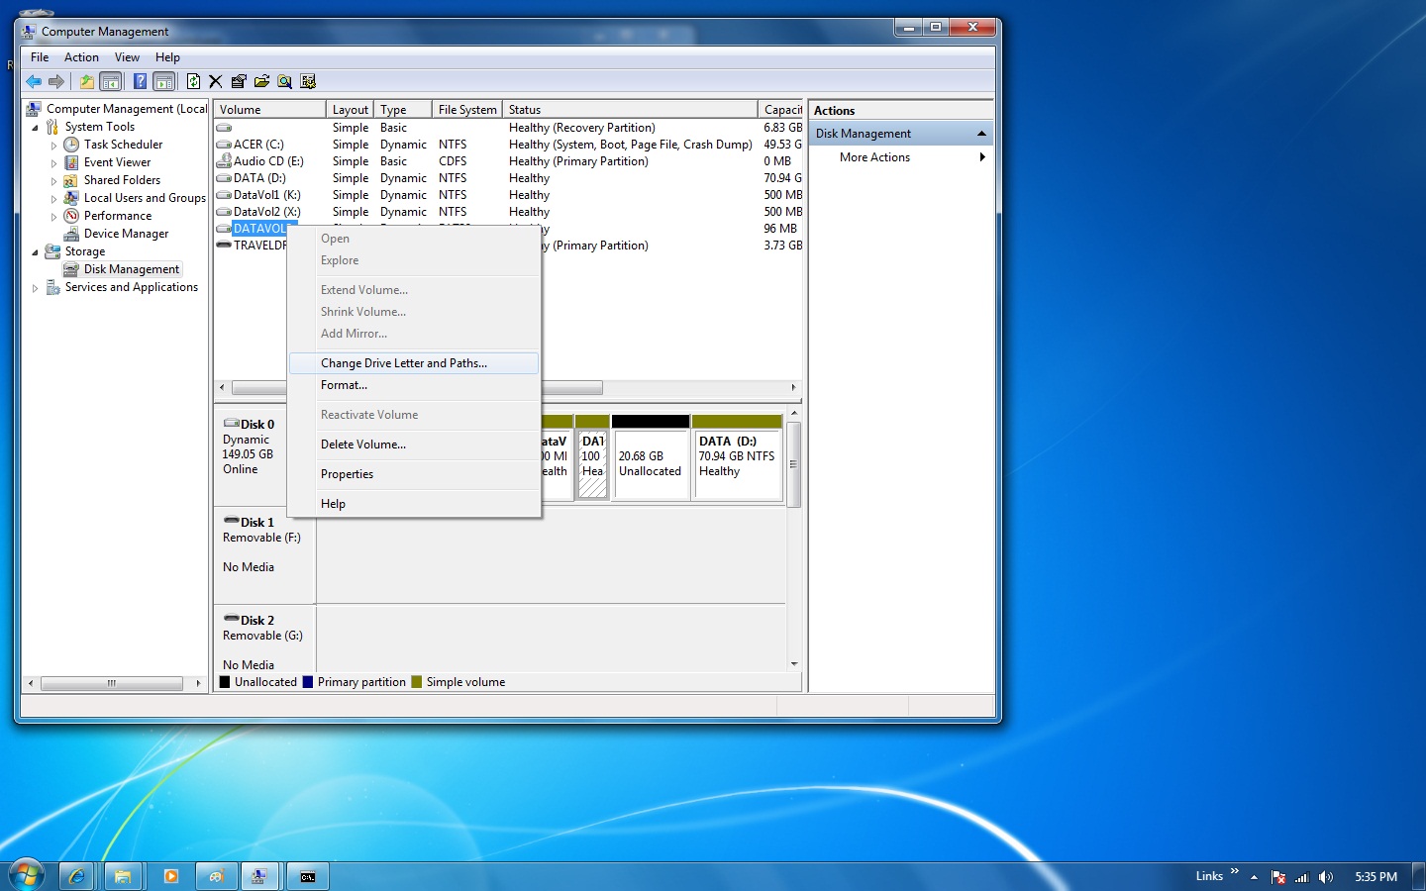Choose Format from the context menu
This screenshot has height=891, width=1426.
point(344,385)
